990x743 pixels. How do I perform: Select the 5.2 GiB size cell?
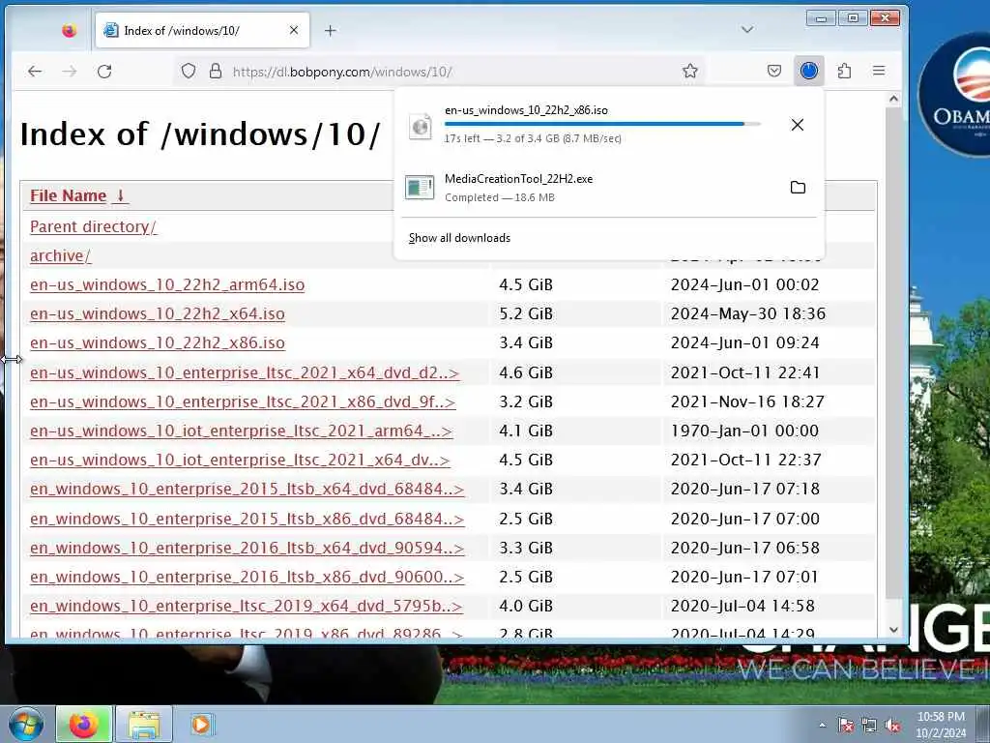[526, 314]
